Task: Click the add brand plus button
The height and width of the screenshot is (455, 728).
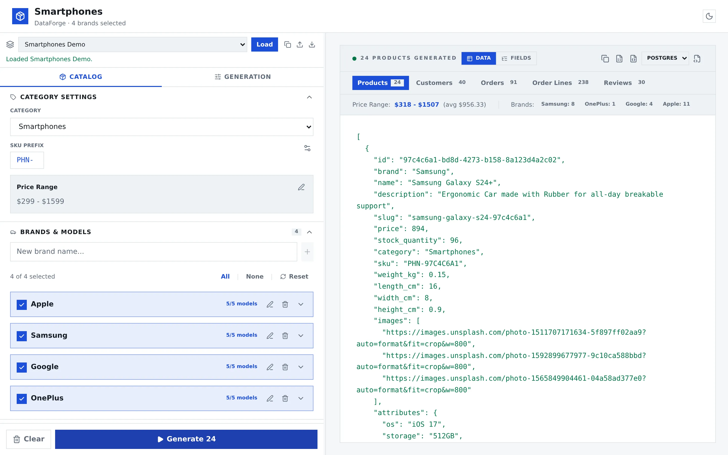Action: pos(307,252)
